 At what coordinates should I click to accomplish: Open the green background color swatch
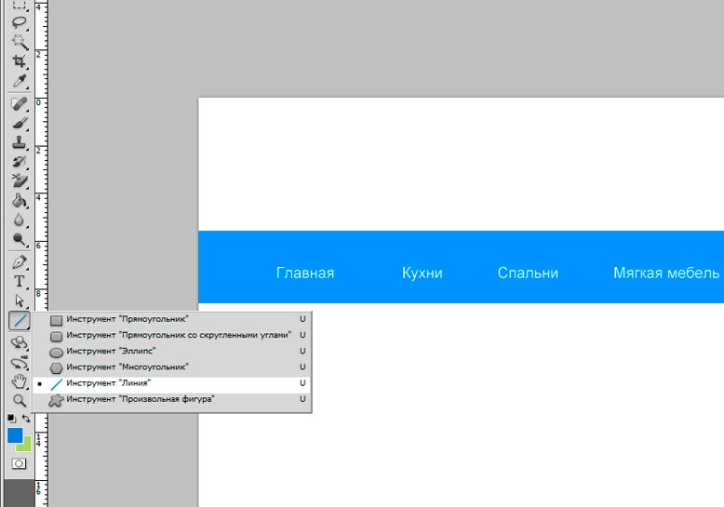(x=26, y=446)
